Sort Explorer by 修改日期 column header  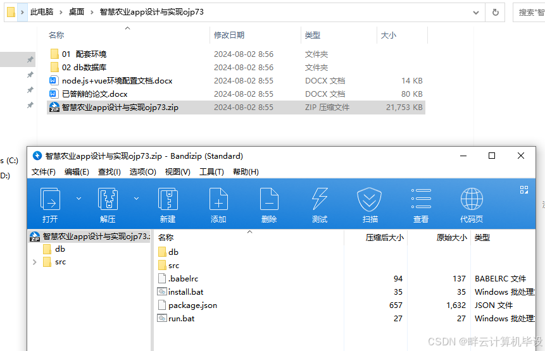(x=229, y=35)
